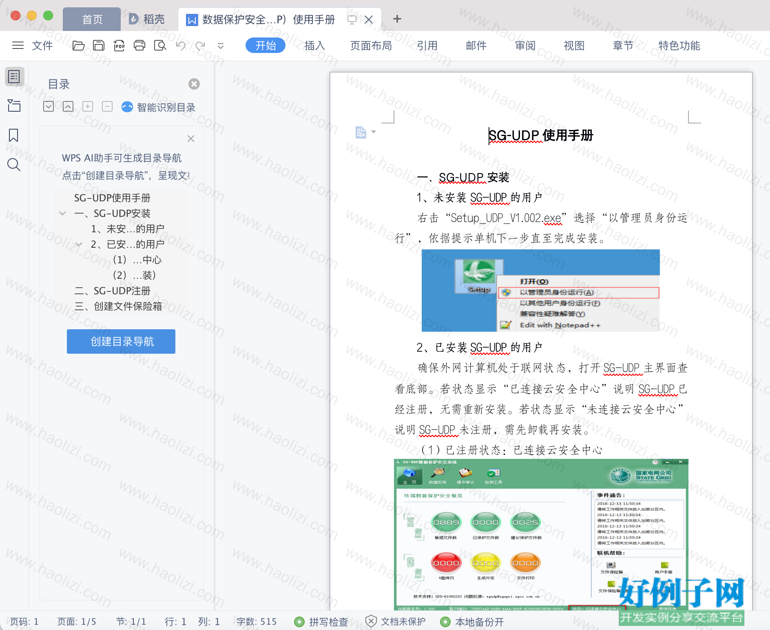Collapse the 一、SG-UDP安装 outline node
770x630 pixels.
point(62,213)
